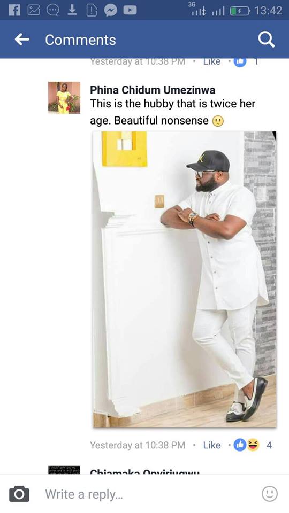Go back using the Comments arrow
Image resolution: width=289 pixels, height=513 pixels.
pyautogui.click(x=22, y=40)
